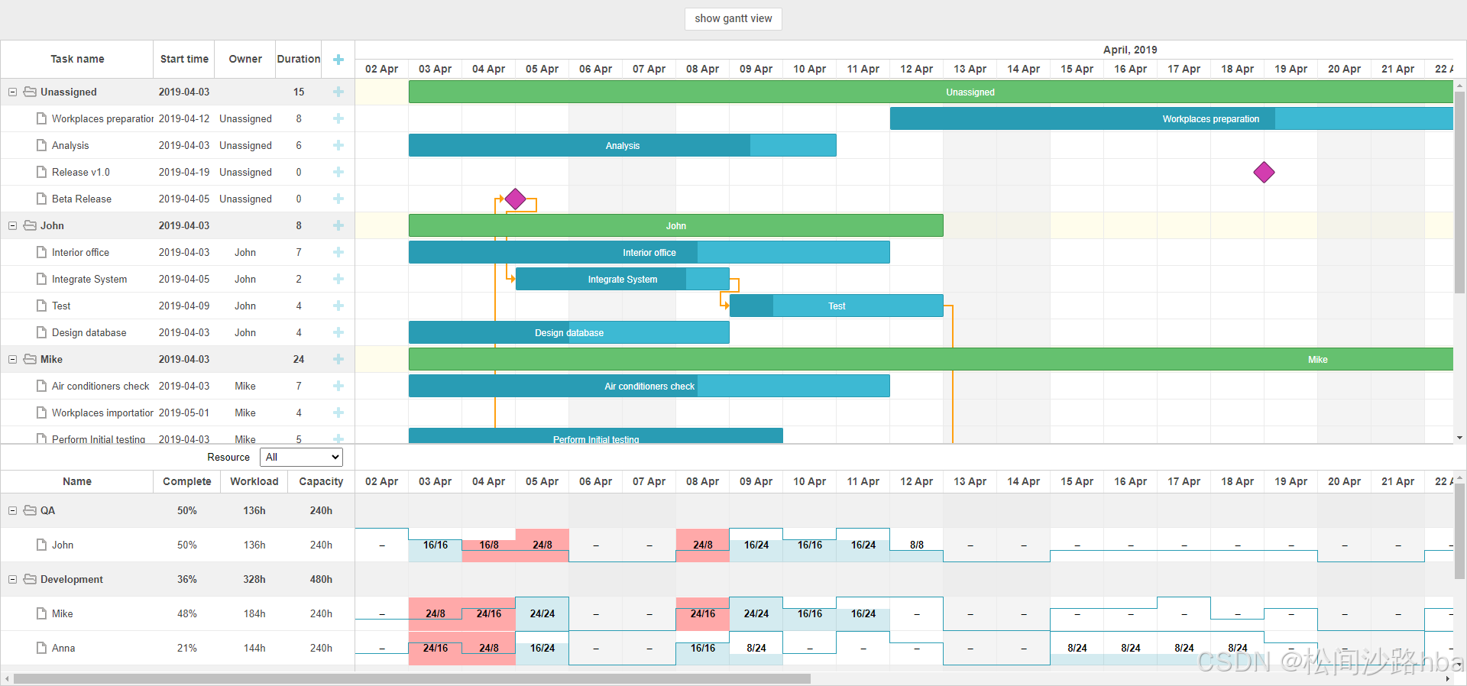Click the plus icon for Beta Release

coord(338,199)
